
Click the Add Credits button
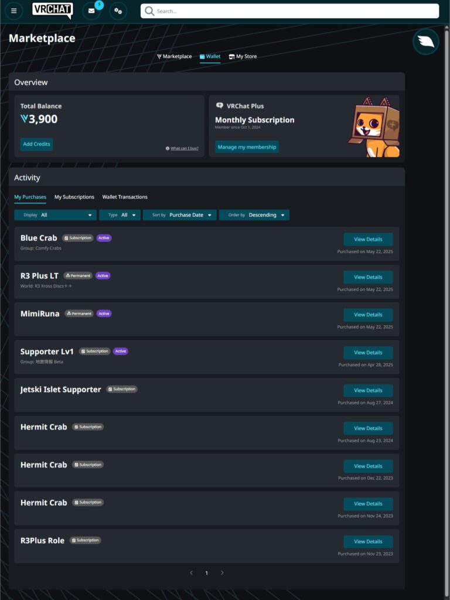(x=36, y=144)
